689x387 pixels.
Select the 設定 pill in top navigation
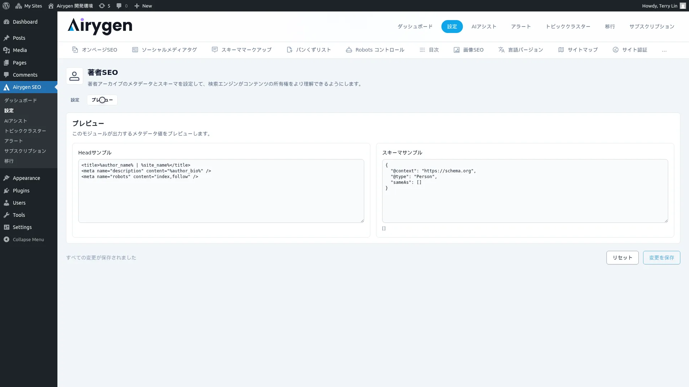click(x=452, y=27)
